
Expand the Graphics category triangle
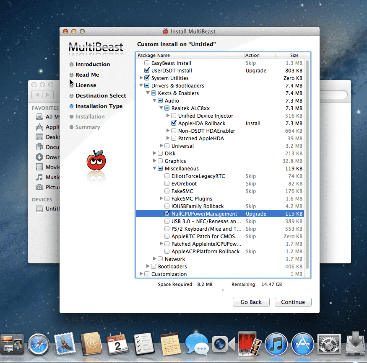pos(154,161)
